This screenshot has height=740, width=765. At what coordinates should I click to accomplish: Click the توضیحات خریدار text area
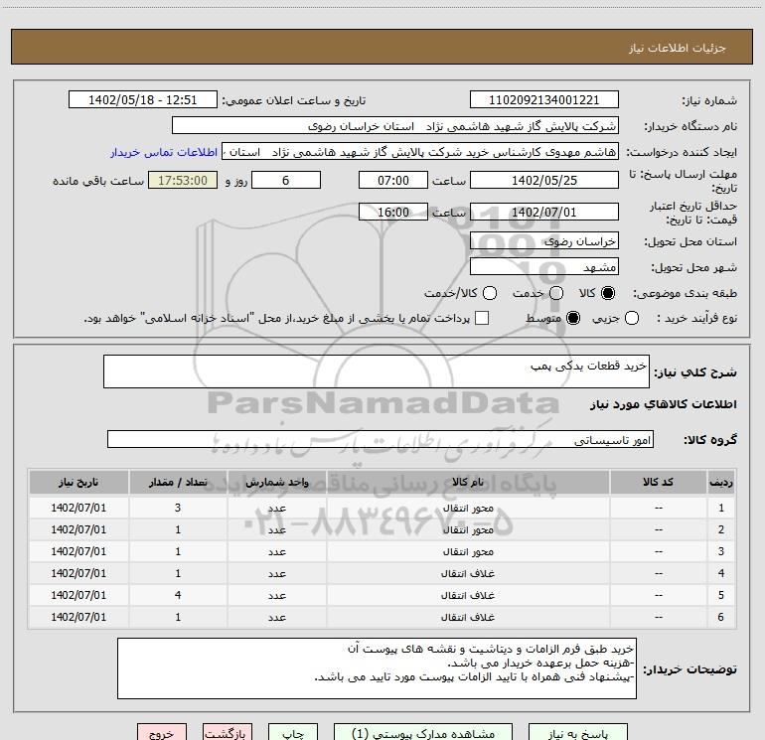(377, 668)
